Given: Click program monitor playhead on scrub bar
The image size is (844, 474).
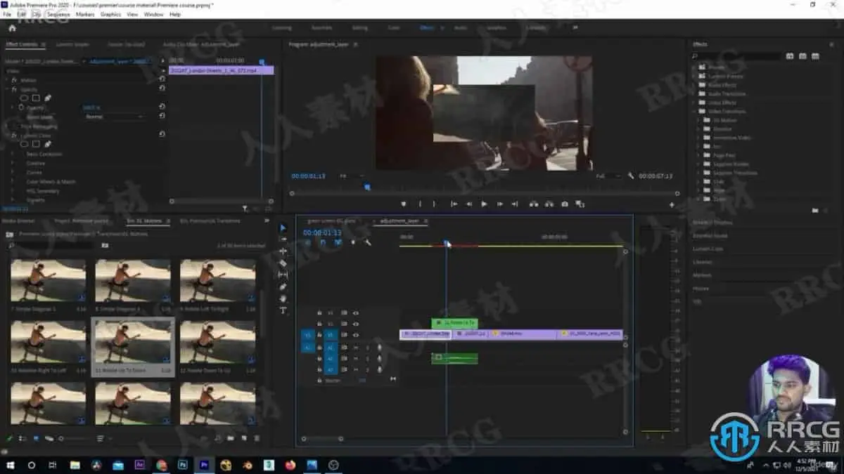Looking at the screenshot, I should 366,187.
